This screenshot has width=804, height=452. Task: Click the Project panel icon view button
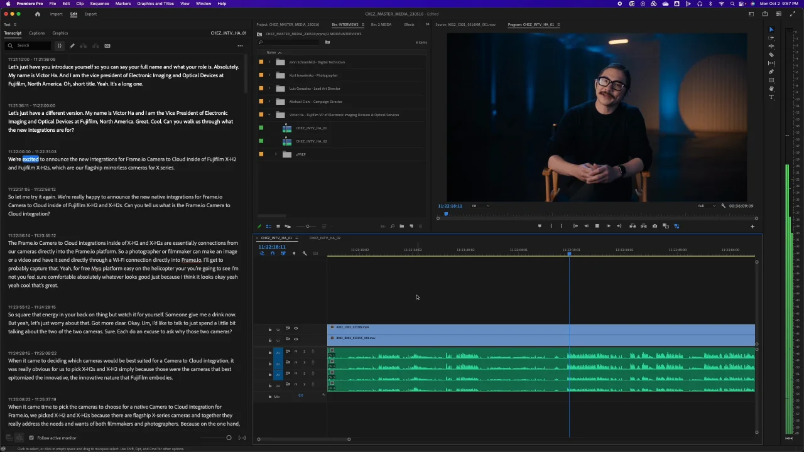pyautogui.click(x=278, y=226)
